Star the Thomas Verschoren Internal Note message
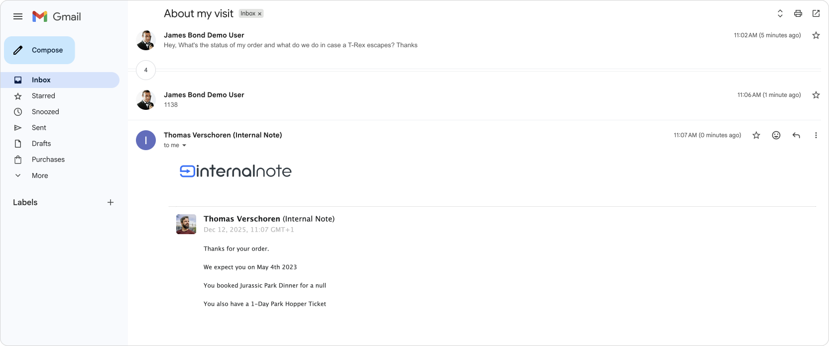 pos(756,135)
